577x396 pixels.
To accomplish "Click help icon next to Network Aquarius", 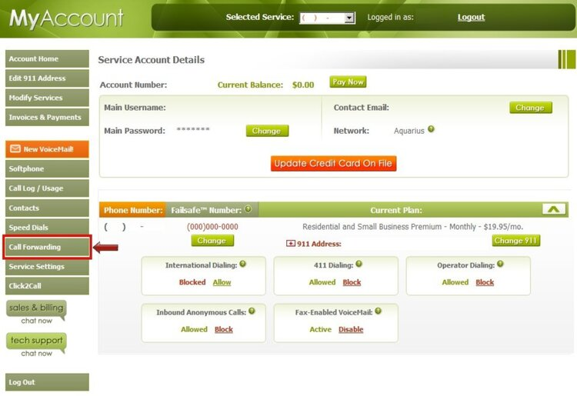I will coord(431,129).
